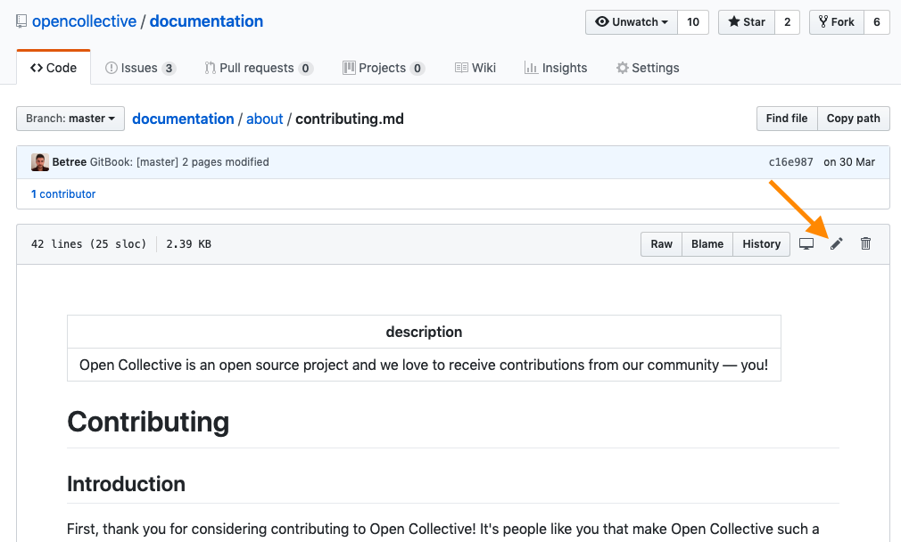Screen dimensions: 901x542
Task: Open the Unwatch dropdown
Action: [x=632, y=21]
